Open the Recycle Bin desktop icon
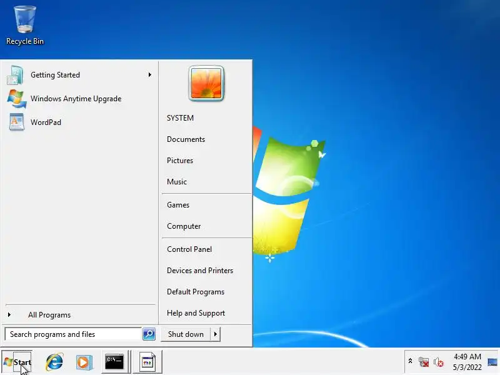500x375 pixels. 25,26
